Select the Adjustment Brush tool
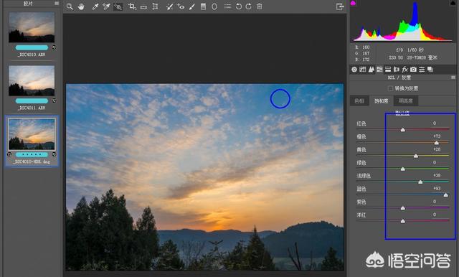The width and height of the screenshot is (459, 277). coord(191,6)
